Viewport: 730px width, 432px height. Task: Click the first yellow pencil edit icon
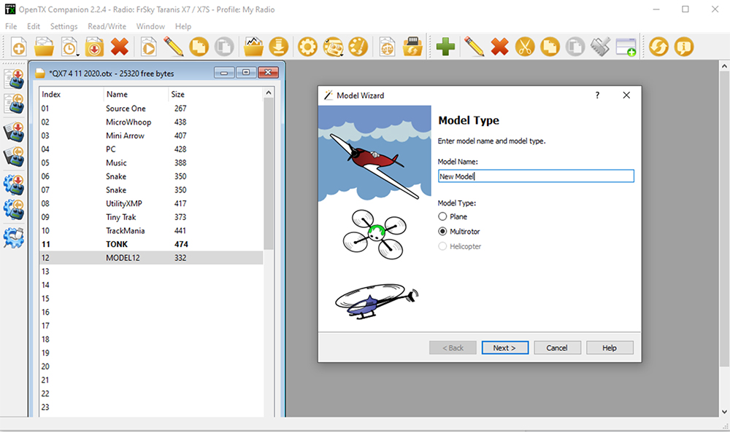[x=174, y=47]
